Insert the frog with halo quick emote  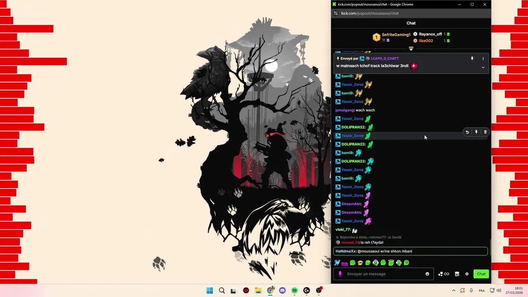[x=391, y=263]
